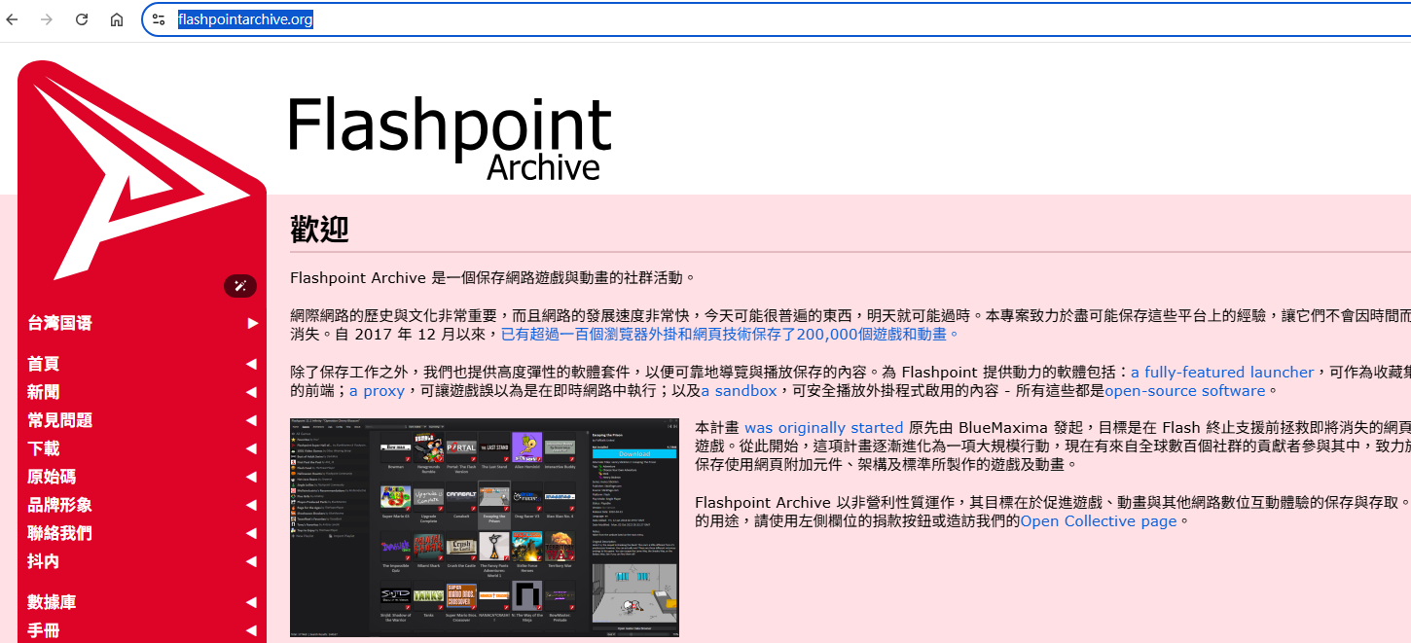
Task: Click the Strike Force Heroes tile in screenshot
Action: [527, 547]
